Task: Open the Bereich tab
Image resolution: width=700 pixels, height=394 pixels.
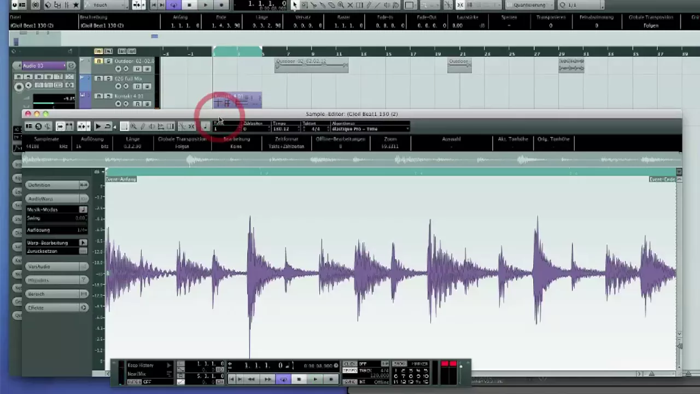Action: point(57,294)
